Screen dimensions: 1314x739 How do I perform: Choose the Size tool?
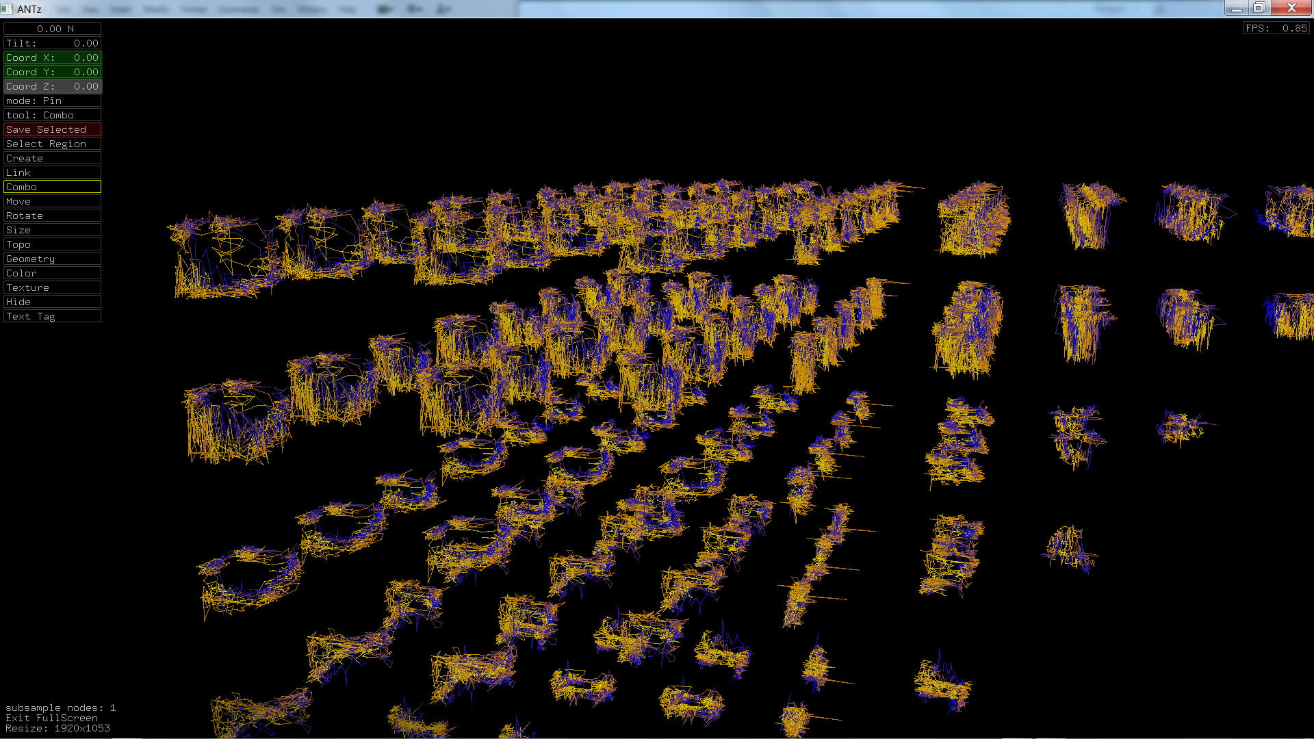tap(52, 230)
